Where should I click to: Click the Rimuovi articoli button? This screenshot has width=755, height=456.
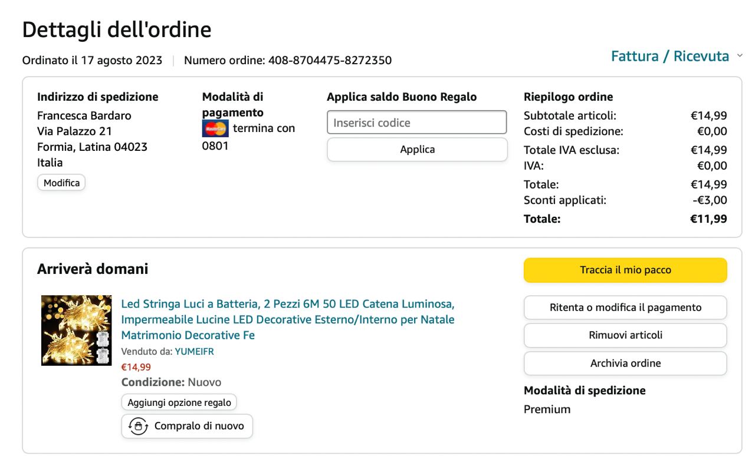tap(625, 335)
